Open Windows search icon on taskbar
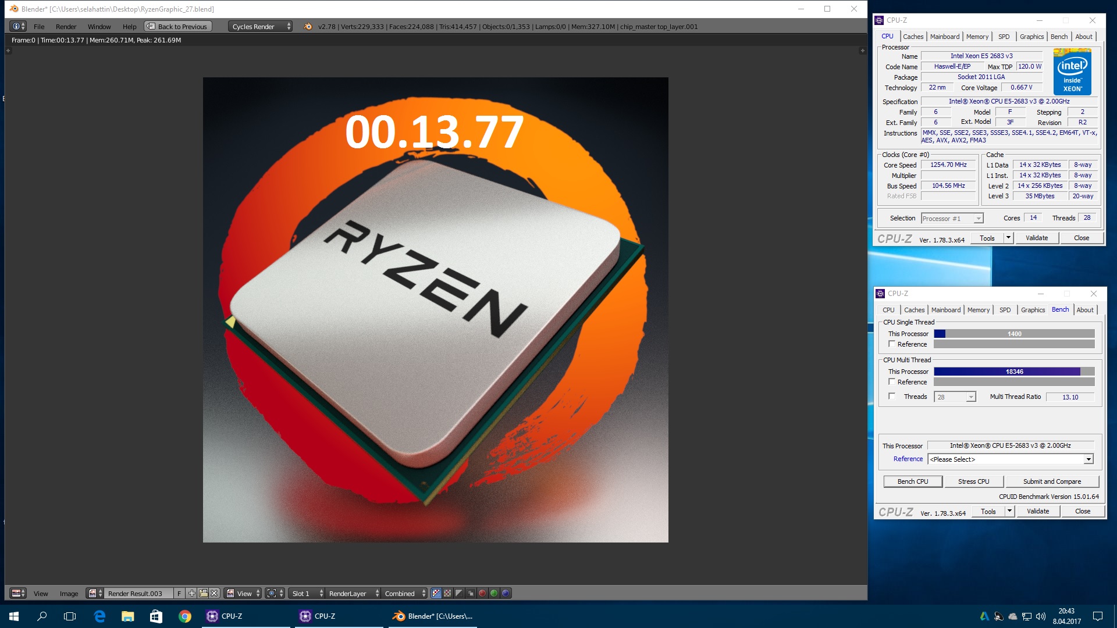The height and width of the screenshot is (628, 1117). point(42,616)
